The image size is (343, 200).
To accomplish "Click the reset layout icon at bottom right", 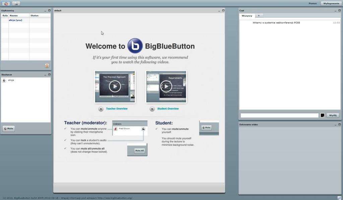I will pos(339,198).
